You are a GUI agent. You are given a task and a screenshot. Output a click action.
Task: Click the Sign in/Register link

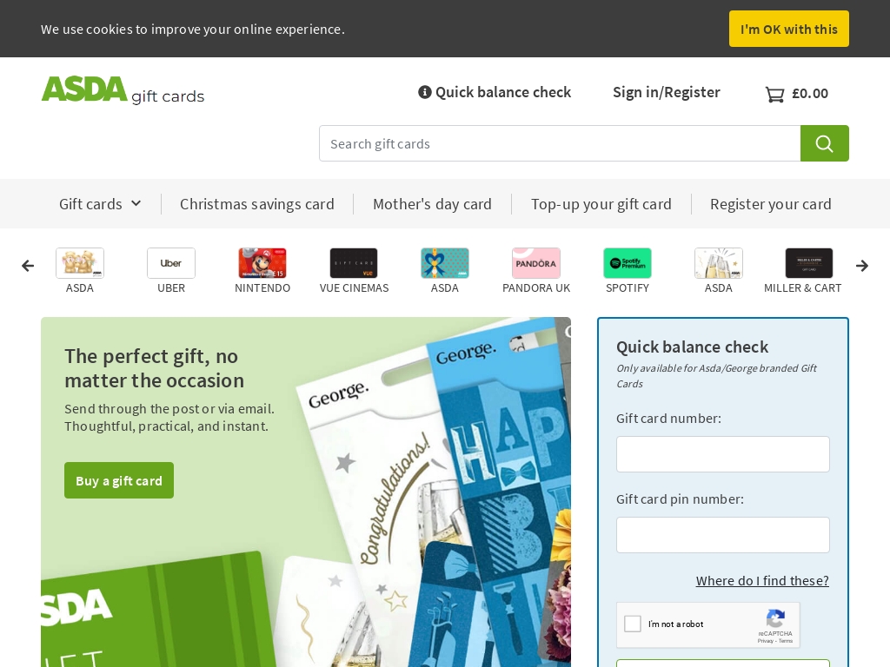tap(667, 92)
